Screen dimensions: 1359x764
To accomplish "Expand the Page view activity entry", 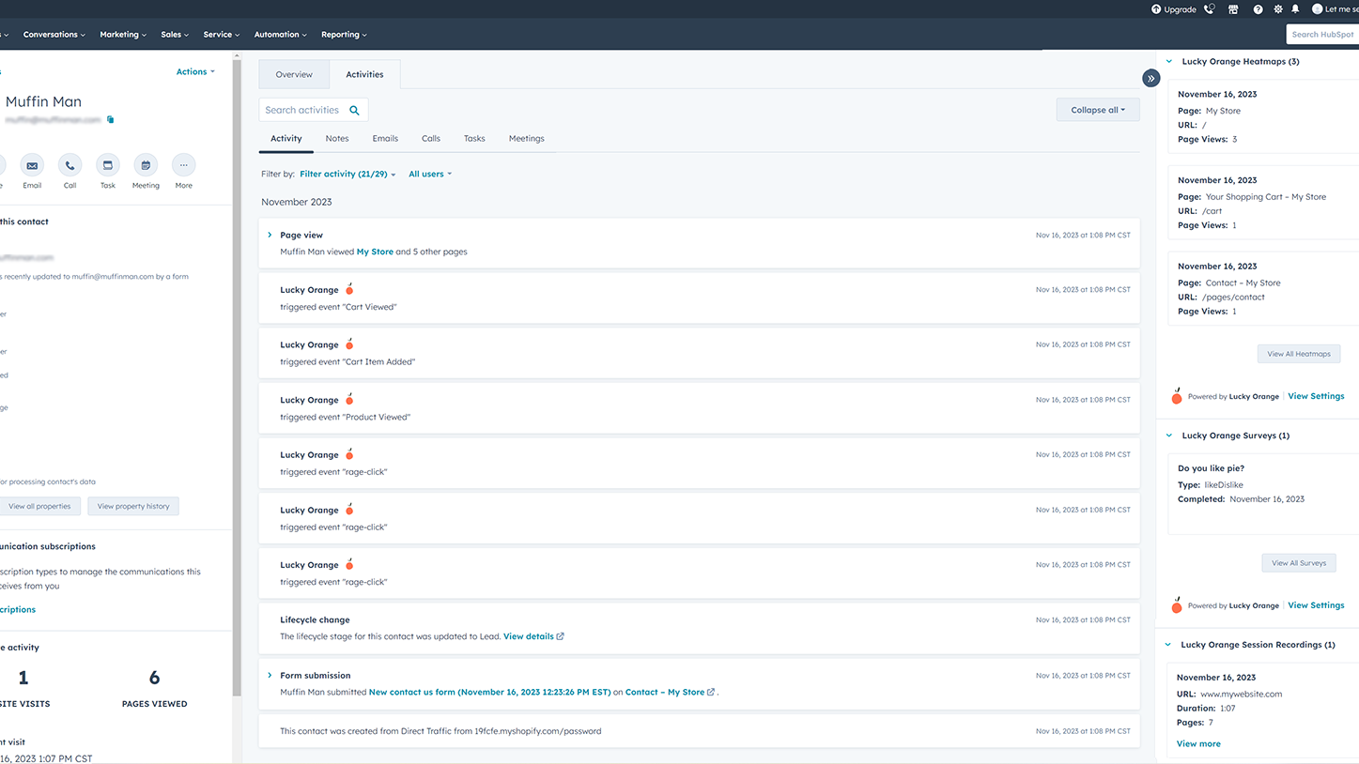I will (270, 235).
